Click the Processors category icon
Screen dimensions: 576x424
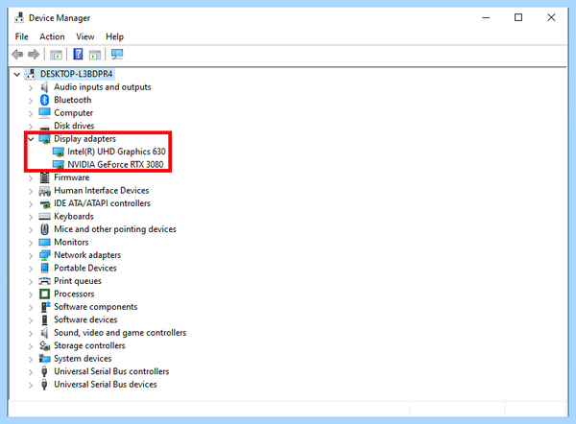(44, 294)
